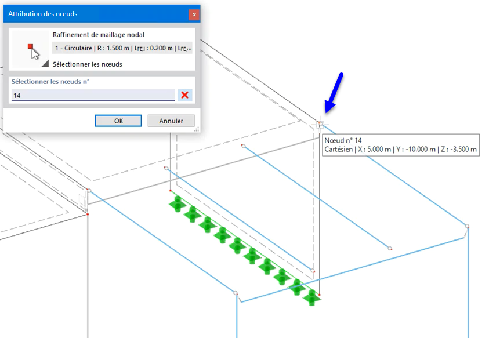Click 'Sélectionner les nœuds' label beside icon
This screenshot has width=489, height=338.
(x=88, y=64)
